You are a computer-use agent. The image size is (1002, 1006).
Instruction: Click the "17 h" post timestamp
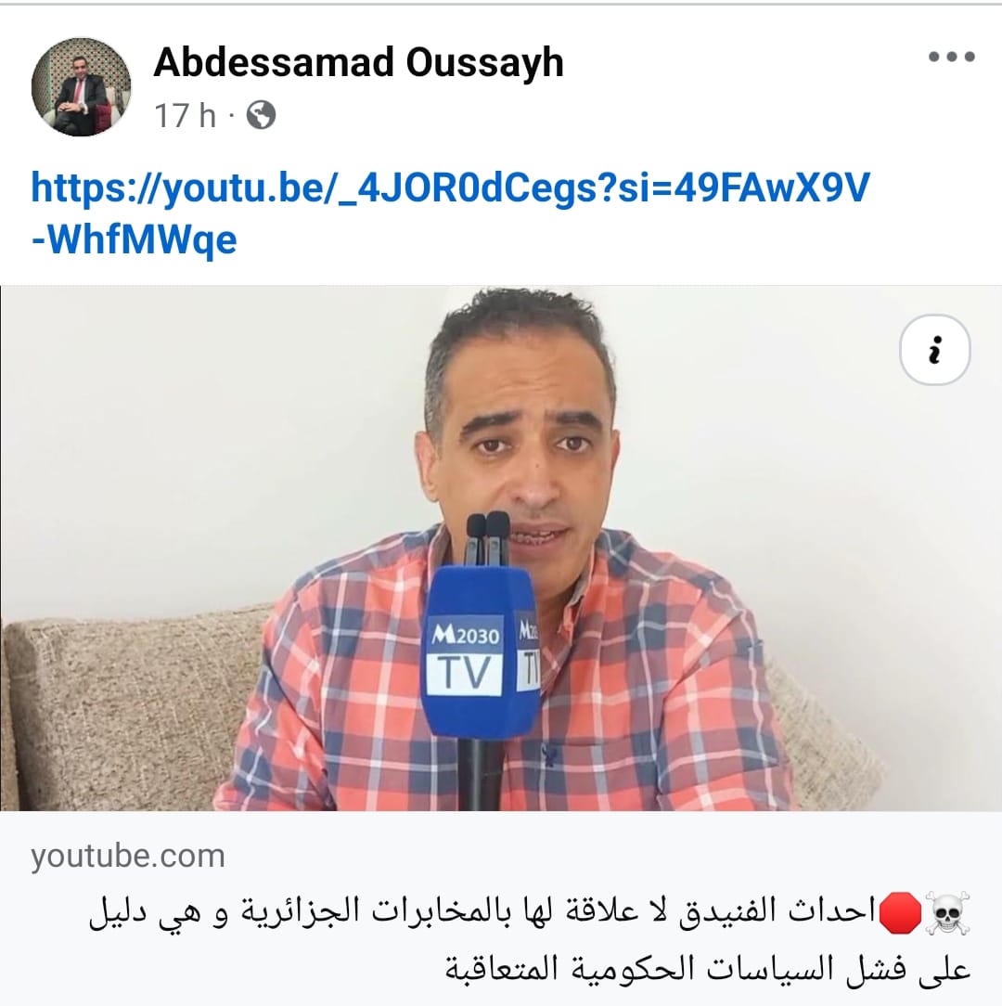tap(185, 116)
